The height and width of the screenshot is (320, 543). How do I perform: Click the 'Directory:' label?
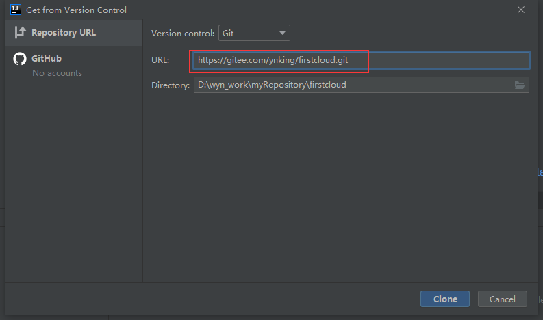tap(171, 85)
